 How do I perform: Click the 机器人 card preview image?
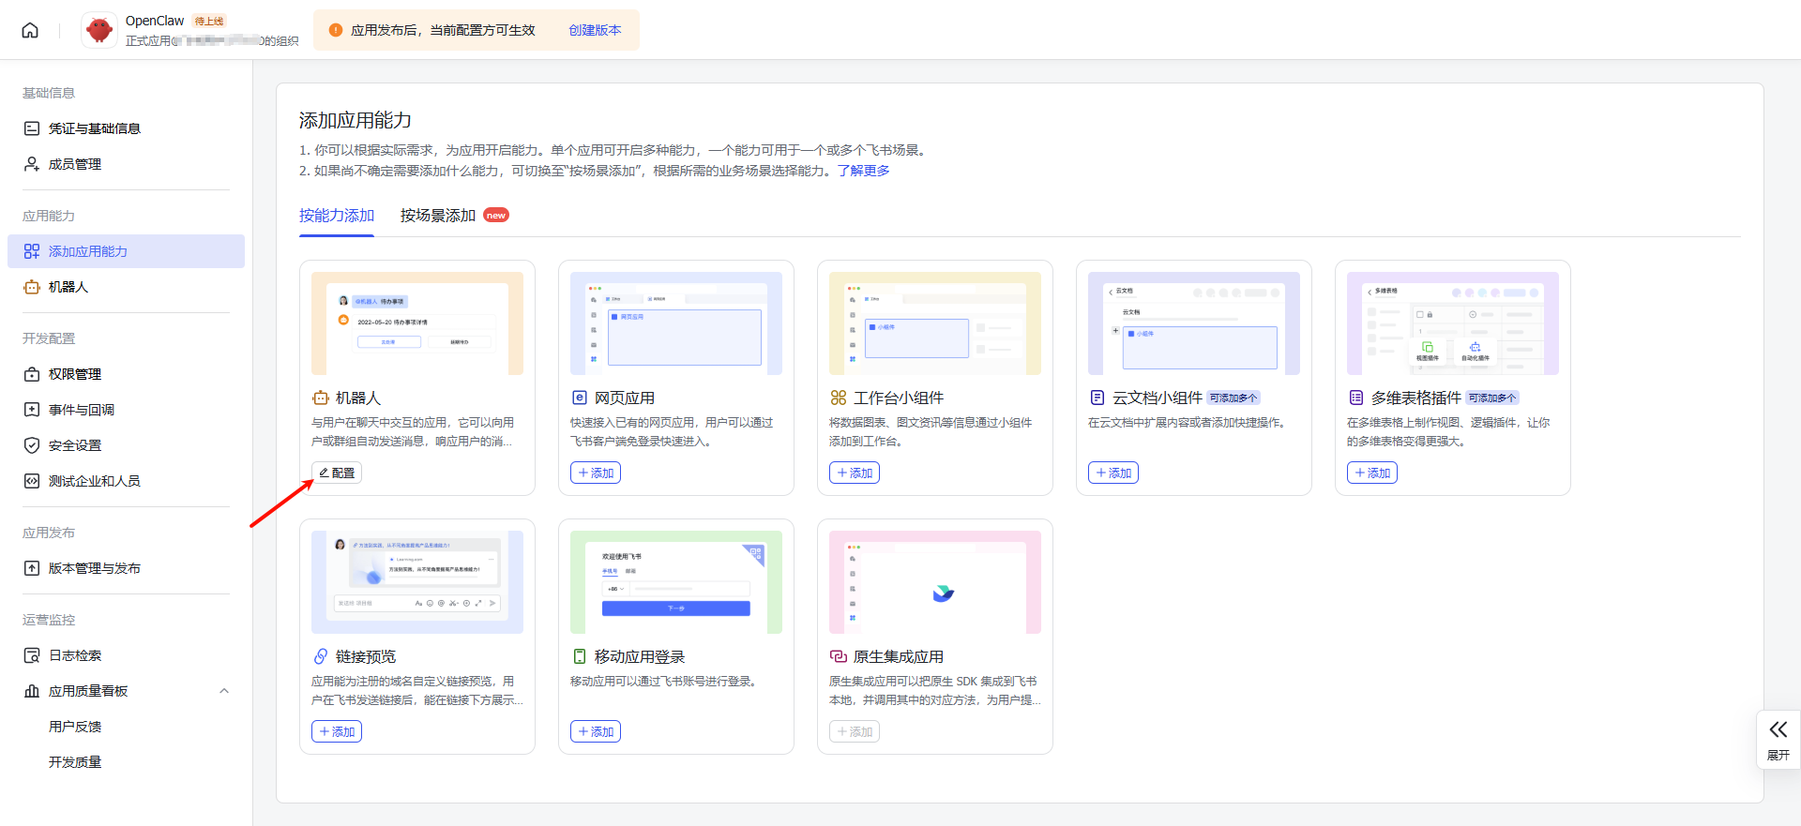417,323
